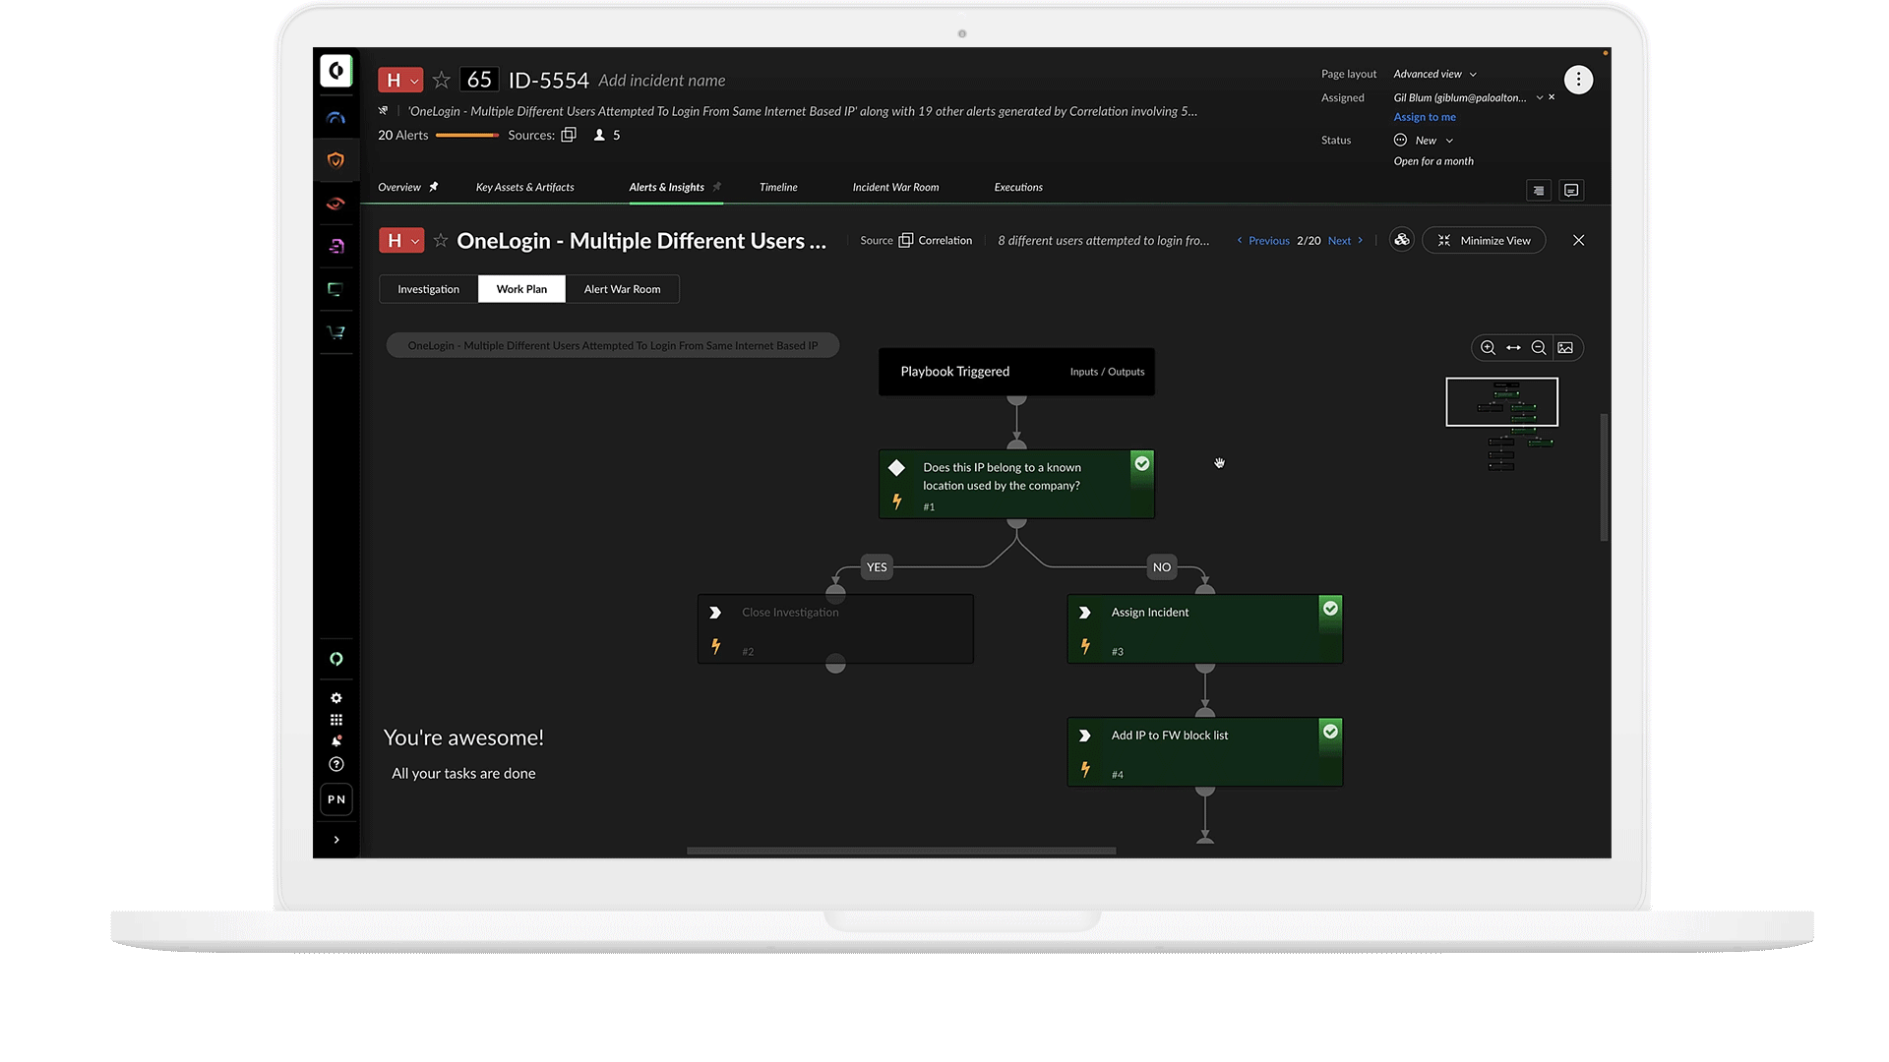Star the ID-5554 incident
This screenshot has width=1889, height=1062.
click(x=442, y=80)
